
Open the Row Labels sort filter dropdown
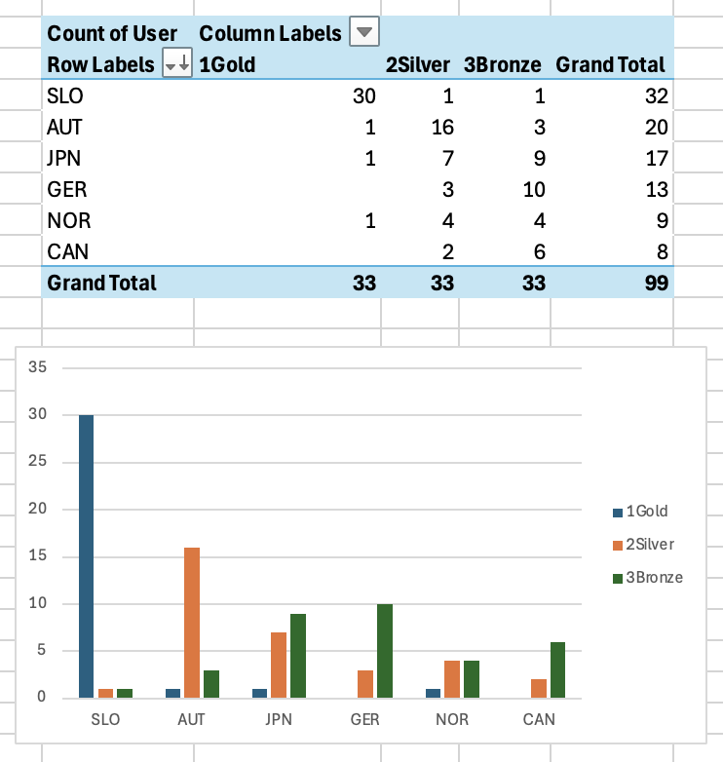[177, 64]
